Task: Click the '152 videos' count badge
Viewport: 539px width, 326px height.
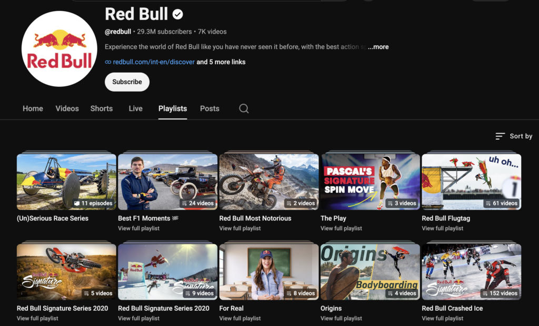Action: click(500, 293)
